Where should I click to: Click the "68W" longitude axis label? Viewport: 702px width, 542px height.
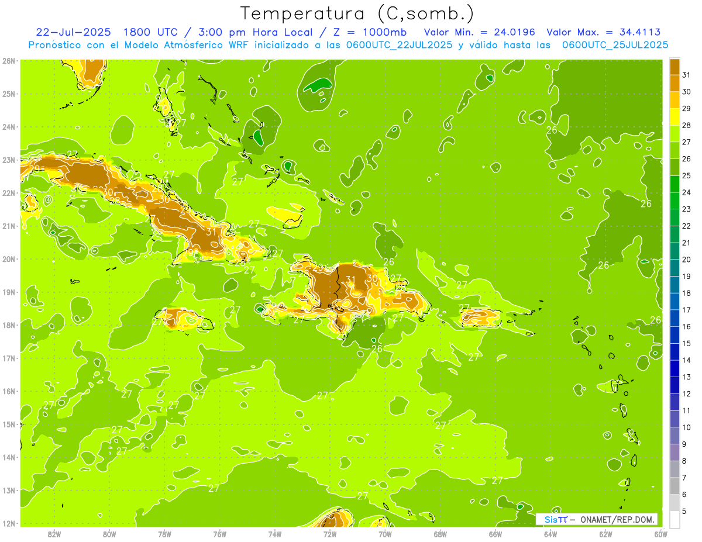click(x=441, y=534)
